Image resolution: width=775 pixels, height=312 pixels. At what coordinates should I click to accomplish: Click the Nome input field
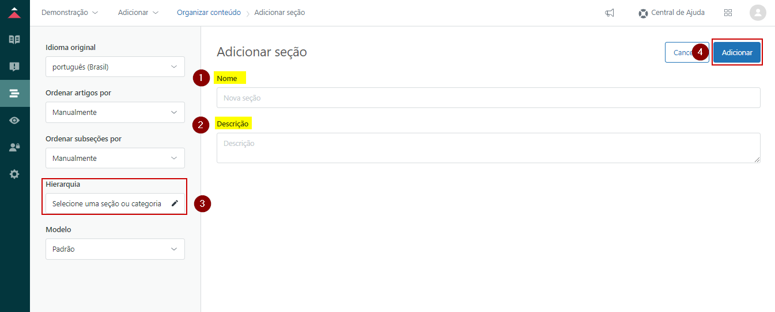click(x=488, y=98)
